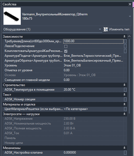134x156 pixels.
Task: Click associate button next to ADSK_Настройка клапана
Action: [x=125, y=153]
